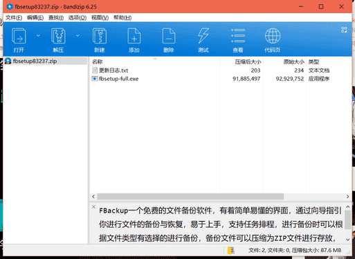The image size is (355, 259).
Task: Click the compressed size 203 cell
Action: (255, 70)
